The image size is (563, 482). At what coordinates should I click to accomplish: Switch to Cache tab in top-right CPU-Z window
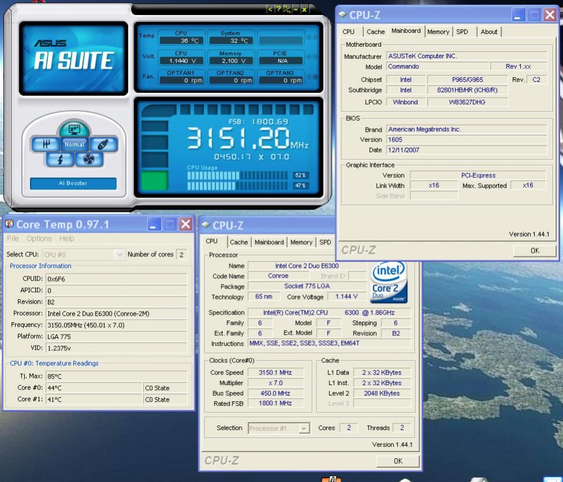(x=376, y=32)
